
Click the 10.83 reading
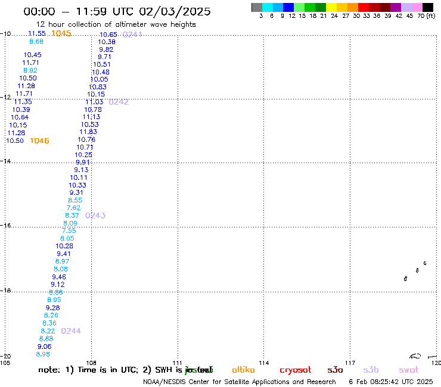(x=98, y=87)
